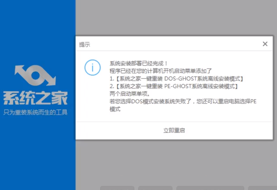The width and height of the screenshot is (277, 190).
Task: Dismiss dialog via the X button
Action: coord(265,44)
